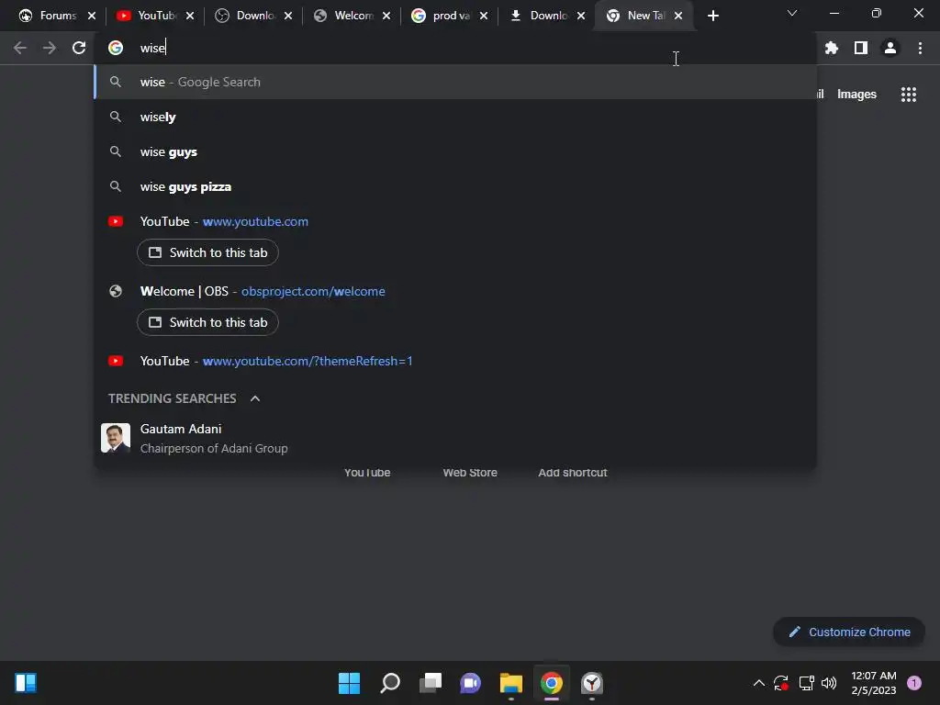
Task: Open YouTube themeRefresh=1 suggestion
Action: [x=455, y=361]
